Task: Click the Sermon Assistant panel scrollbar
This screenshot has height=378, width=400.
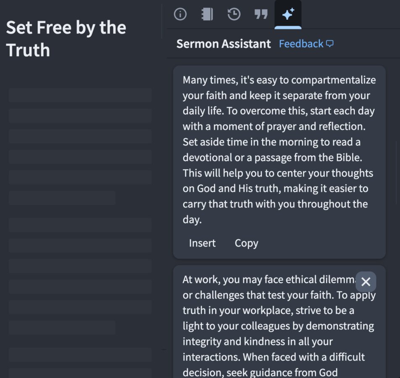Action: 397,172
